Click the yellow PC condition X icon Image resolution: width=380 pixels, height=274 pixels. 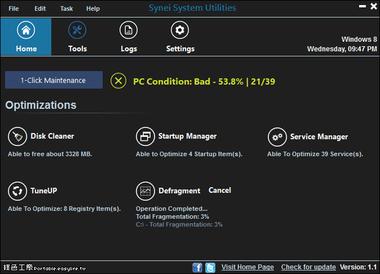point(118,81)
